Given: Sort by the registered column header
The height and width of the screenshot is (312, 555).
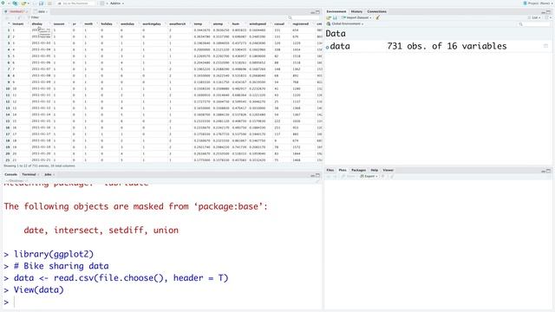Looking at the screenshot, I should (x=301, y=23).
